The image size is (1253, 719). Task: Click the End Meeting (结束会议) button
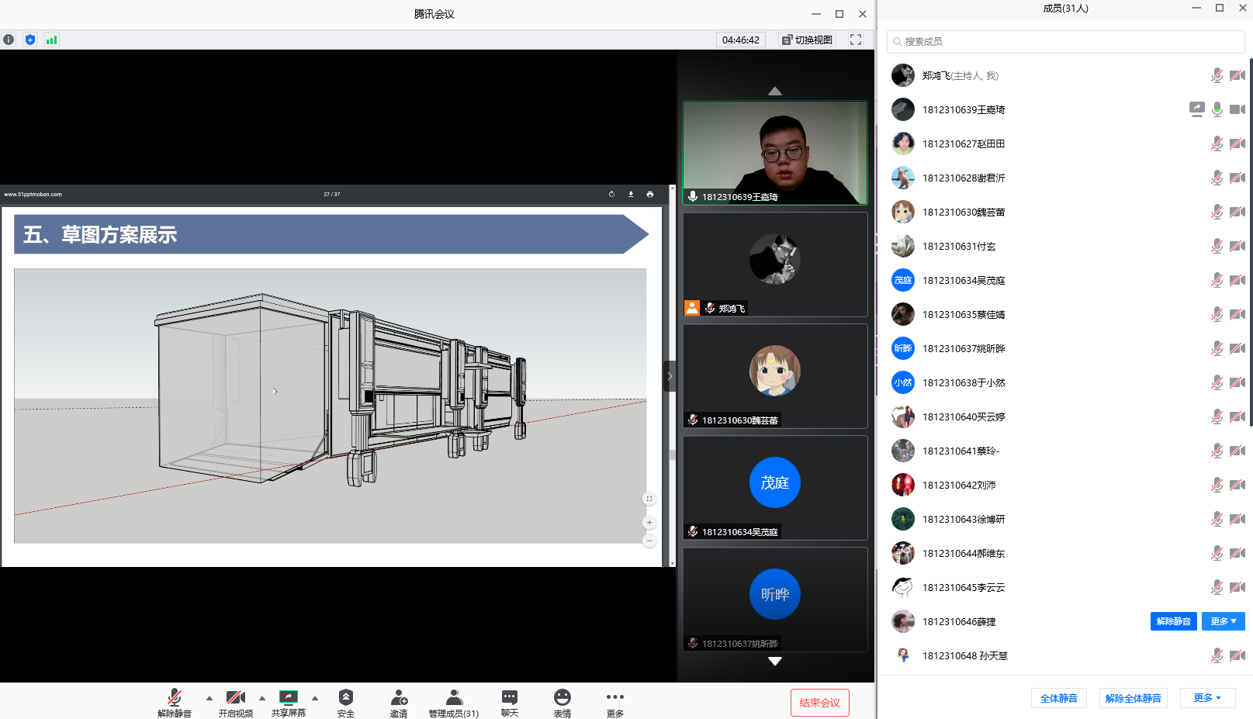tap(820, 703)
